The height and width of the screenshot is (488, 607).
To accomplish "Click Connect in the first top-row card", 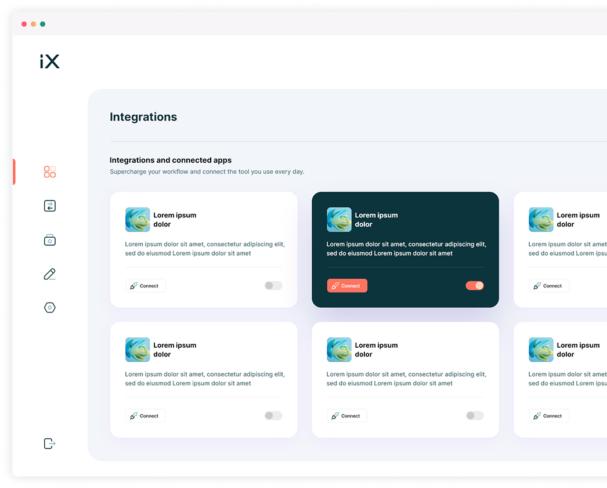I will pos(146,286).
